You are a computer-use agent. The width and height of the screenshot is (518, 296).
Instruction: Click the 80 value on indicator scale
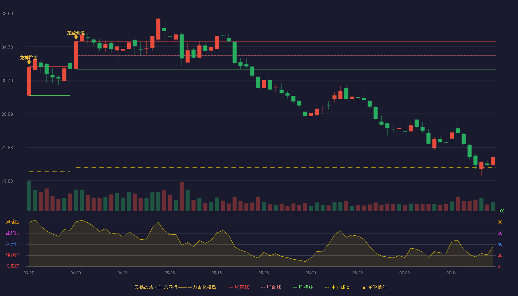(500, 222)
